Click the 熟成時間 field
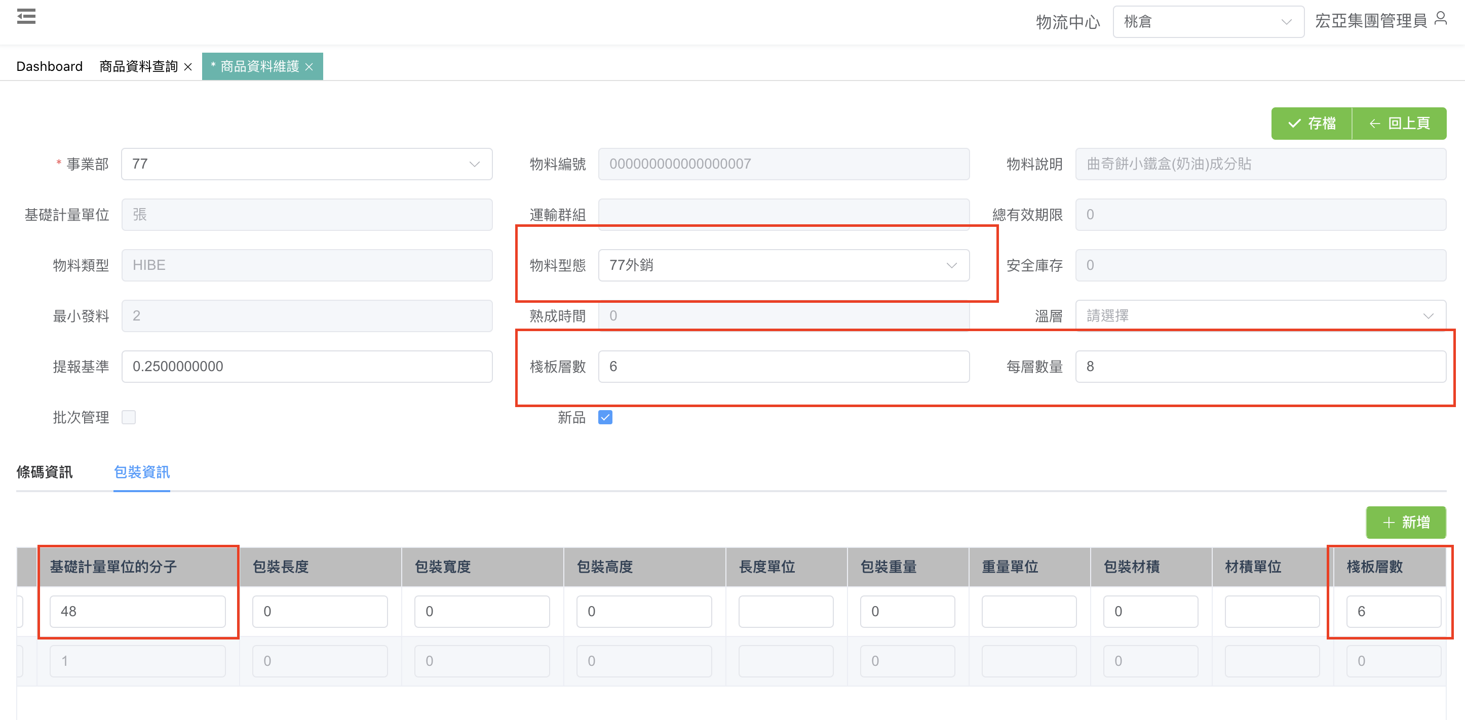The width and height of the screenshot is (1465, 720). [784, 315]
